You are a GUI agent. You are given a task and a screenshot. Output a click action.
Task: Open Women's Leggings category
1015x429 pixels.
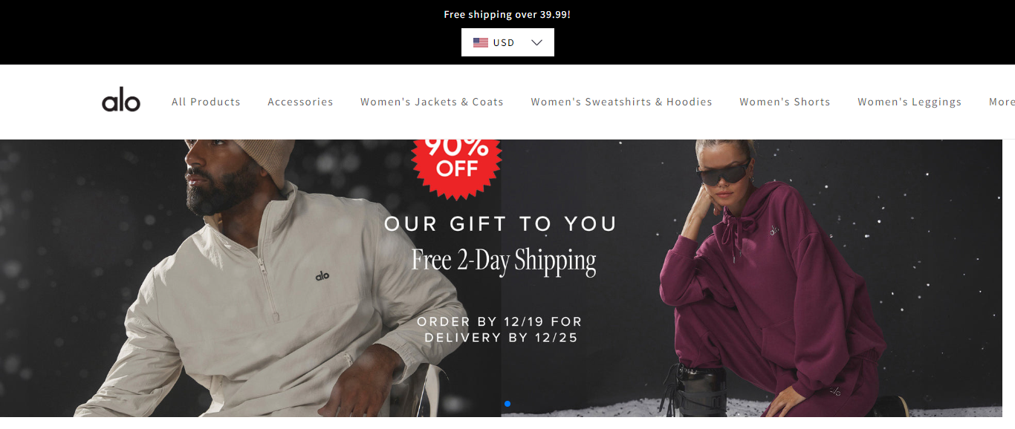(909, 102)
